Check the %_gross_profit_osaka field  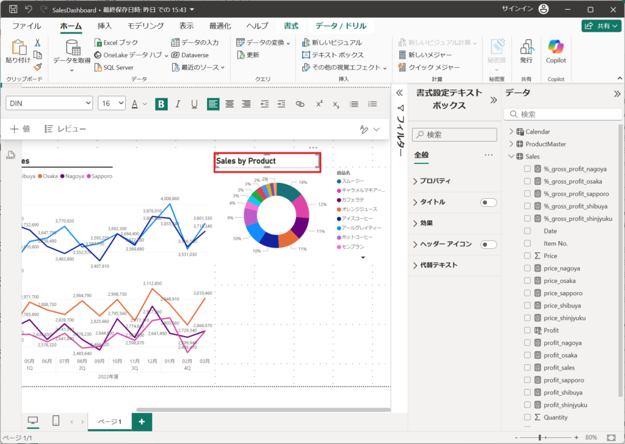coord(527,181)
